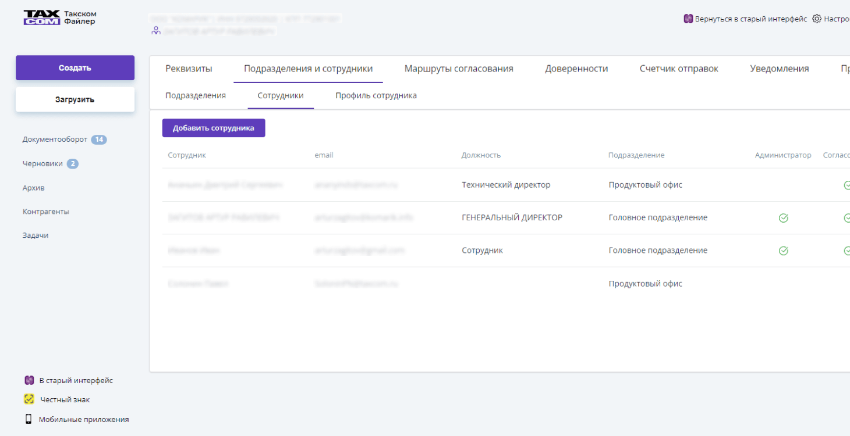Viewport: 850px width, 436px height.
Task: Click the Честный знак yellow icon
Action: pos(29,399)
